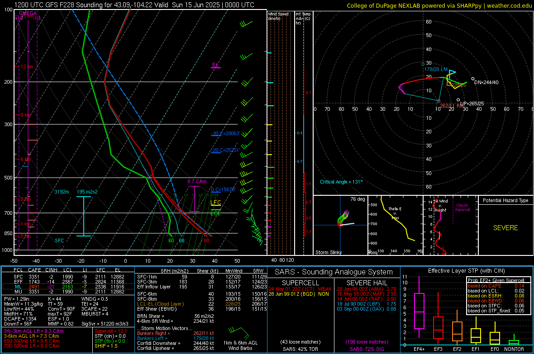Click the Eff Inflow Layer row label
This screenshot has width=534, height=354.
point(153,287)
